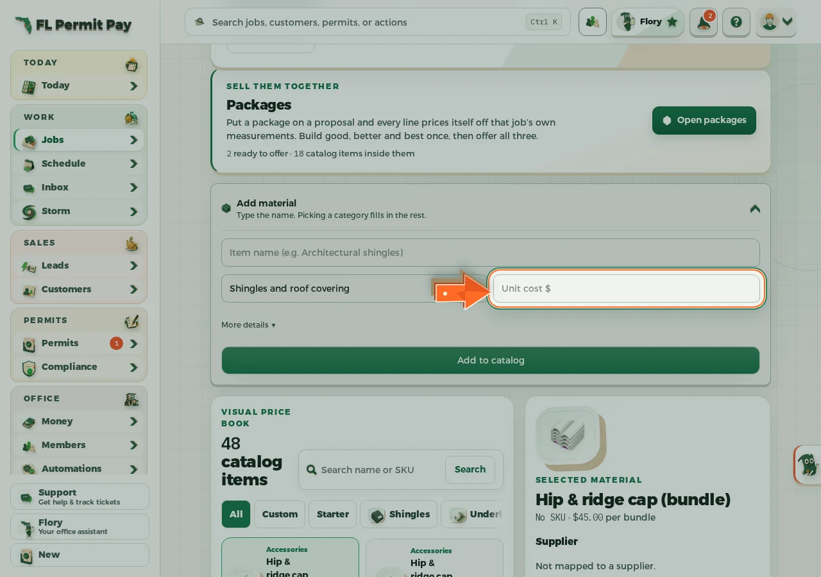The image size is (821, 577).
Task: Click "No SKU · $45.00 per bundle" text
Action: 595,517
